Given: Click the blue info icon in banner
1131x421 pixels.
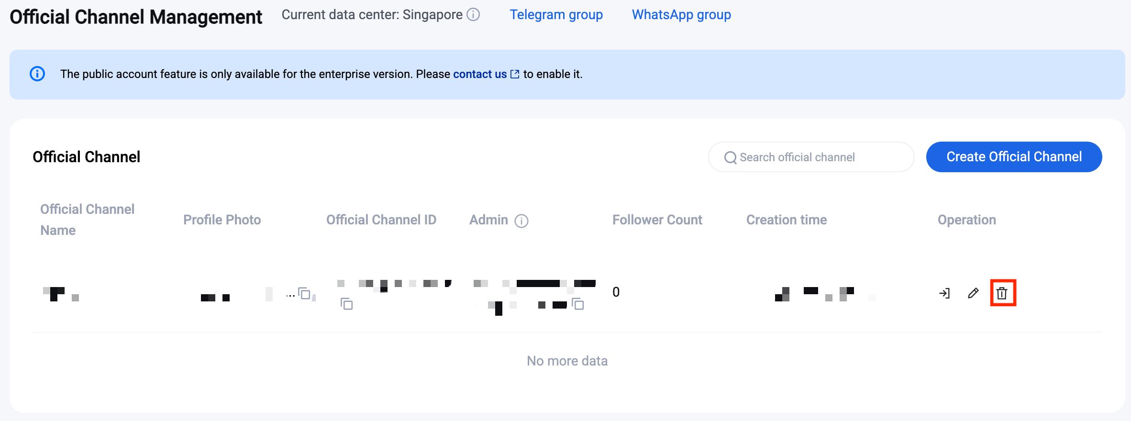Looking at the screenshot, I should pos(37,74).
